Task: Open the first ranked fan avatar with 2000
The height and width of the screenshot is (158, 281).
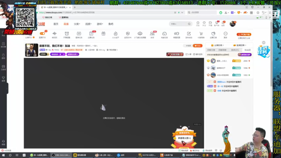Action: point(213,61)
